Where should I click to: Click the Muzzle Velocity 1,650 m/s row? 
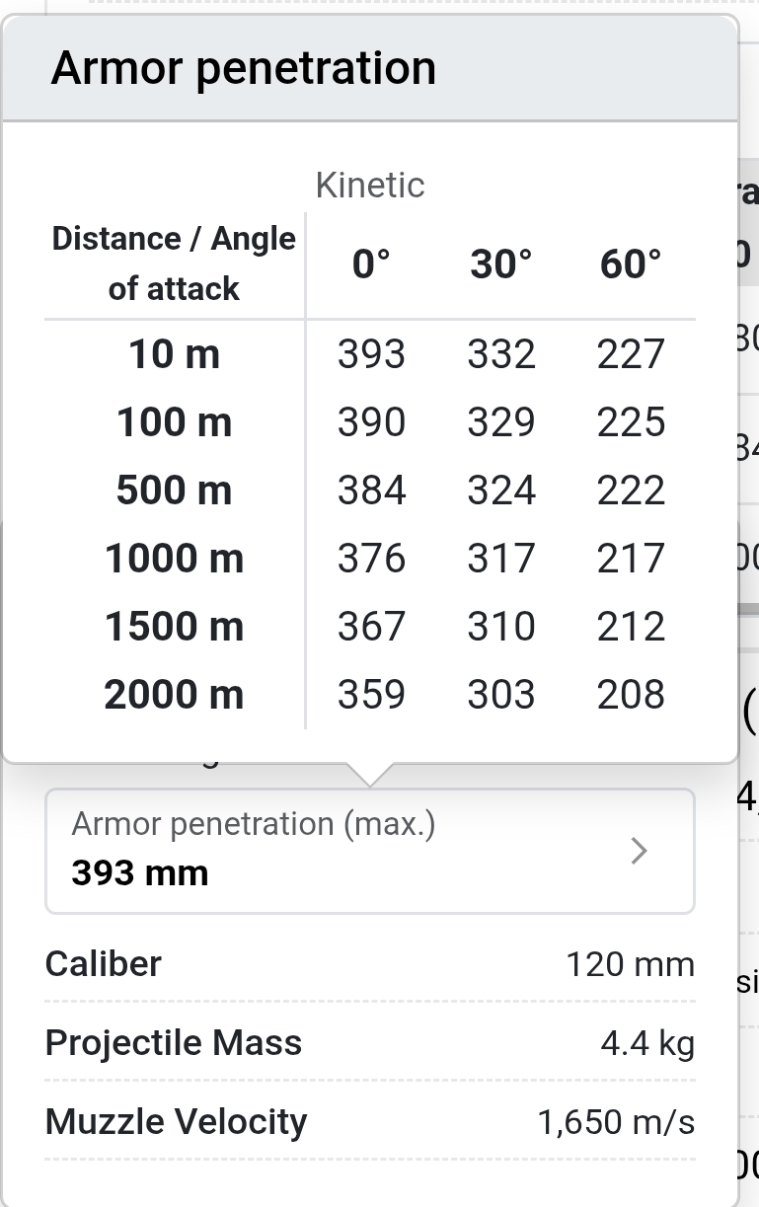tap(370, 1121)
